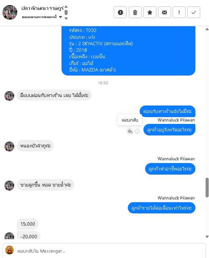
Task: Mark conversation done with the checkmark icon
Action: point(194,12)
